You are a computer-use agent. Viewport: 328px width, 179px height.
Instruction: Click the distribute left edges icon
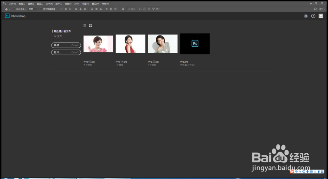click(107, 9)
